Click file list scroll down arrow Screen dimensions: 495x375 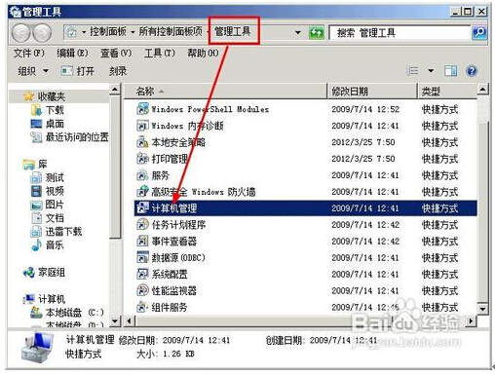click(482, 309)
